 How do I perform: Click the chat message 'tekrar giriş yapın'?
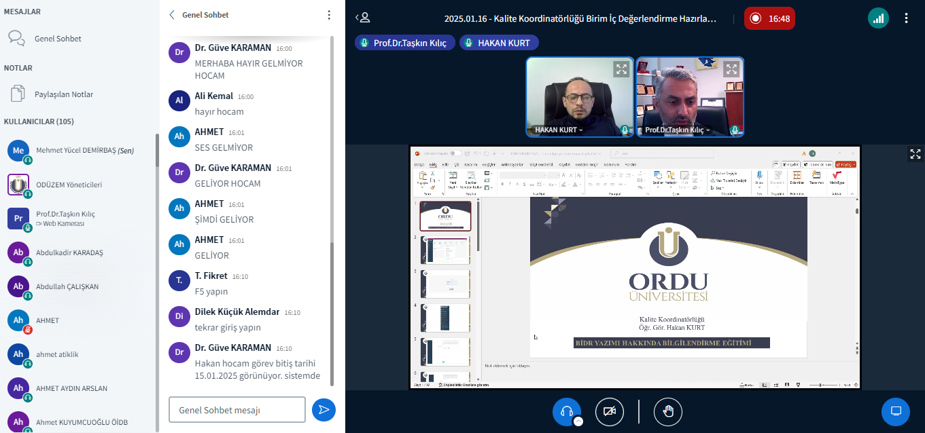coord(228,327)
